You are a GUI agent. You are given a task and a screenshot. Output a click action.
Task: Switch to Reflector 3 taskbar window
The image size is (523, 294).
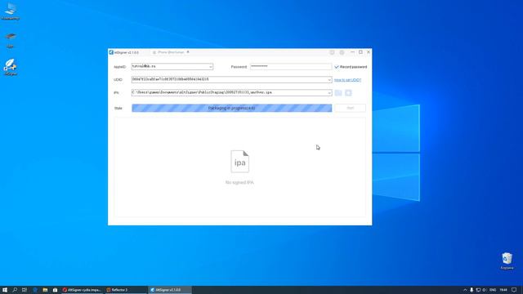tap(125, 290)
